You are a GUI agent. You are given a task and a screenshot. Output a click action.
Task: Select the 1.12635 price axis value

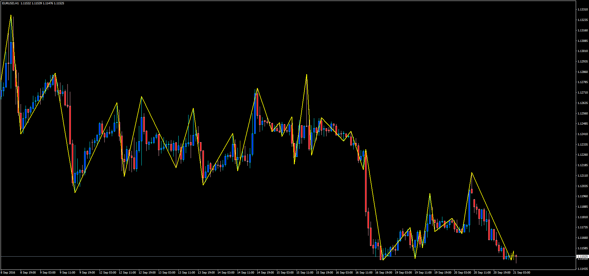tap(583, 103)
